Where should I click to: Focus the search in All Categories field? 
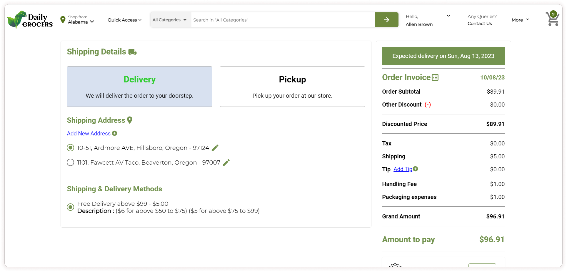(x=282, y=20)
